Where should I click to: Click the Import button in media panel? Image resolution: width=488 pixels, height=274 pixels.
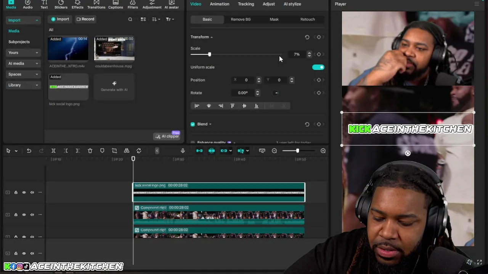pyautogui.click(x=60, y=19)
